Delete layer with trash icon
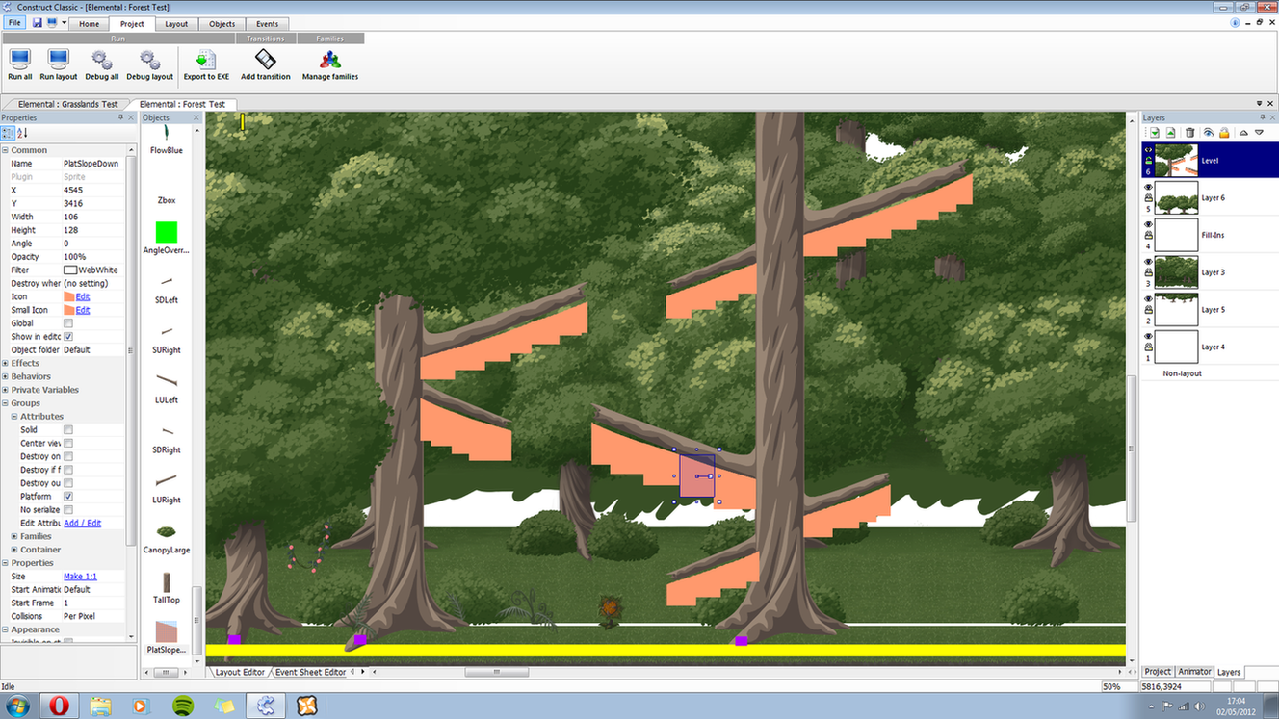This screenshot has width=1279, height=719. tap(1189, 133)
